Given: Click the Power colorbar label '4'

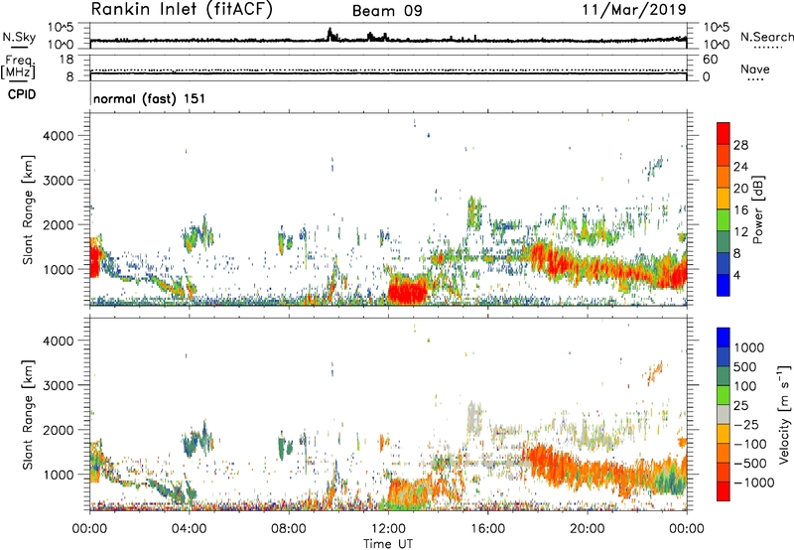Looking at the screenshot, I should (x=736, y=275).
